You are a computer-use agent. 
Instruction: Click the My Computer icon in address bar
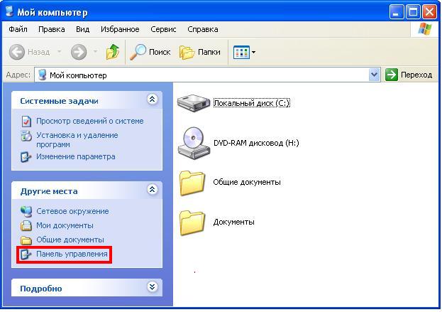(42, 75)
